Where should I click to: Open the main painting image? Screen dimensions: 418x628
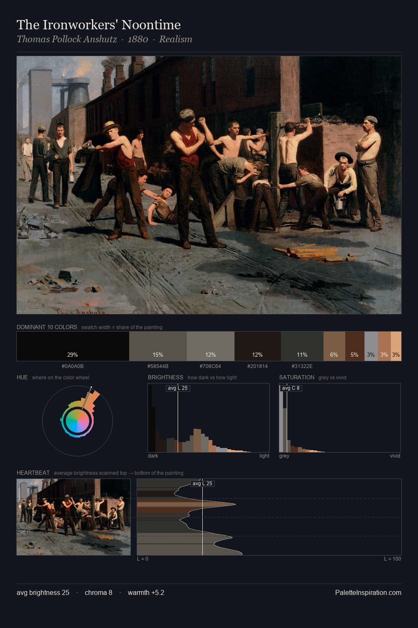(x=209, y=185)
